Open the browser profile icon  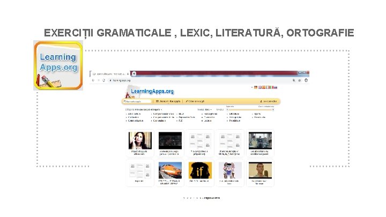306,80
